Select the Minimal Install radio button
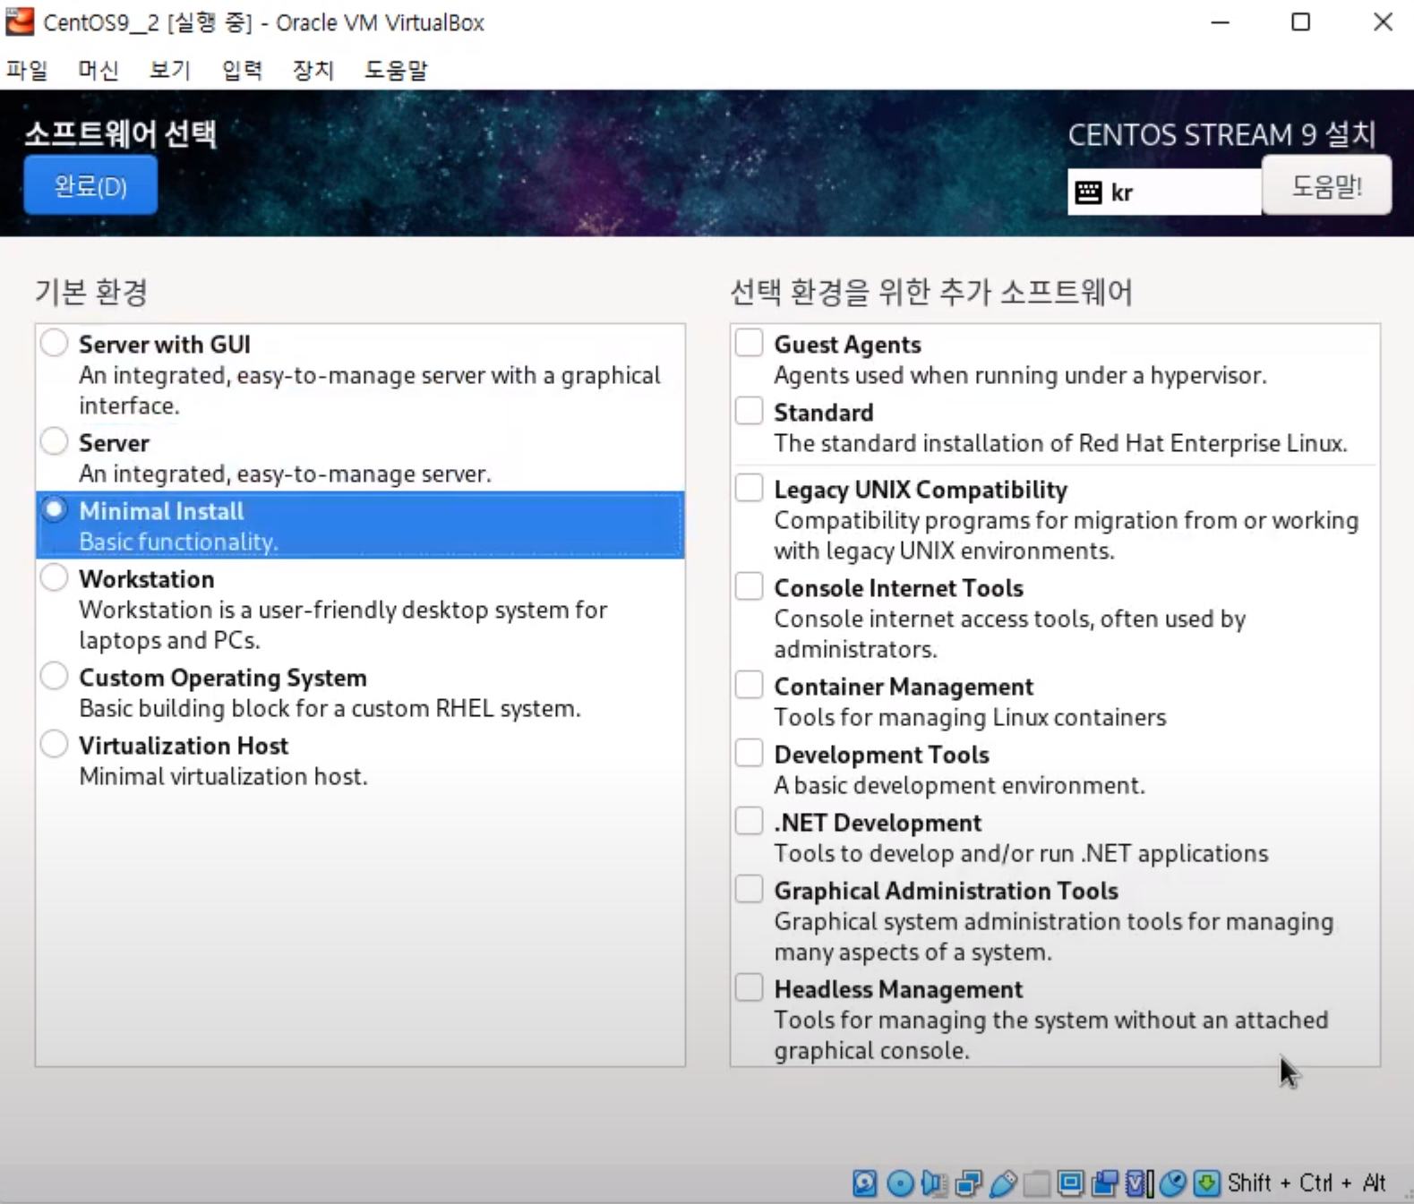 coord(55,510)
